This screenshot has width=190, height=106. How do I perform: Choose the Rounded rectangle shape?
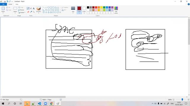(x=53, y=8)
